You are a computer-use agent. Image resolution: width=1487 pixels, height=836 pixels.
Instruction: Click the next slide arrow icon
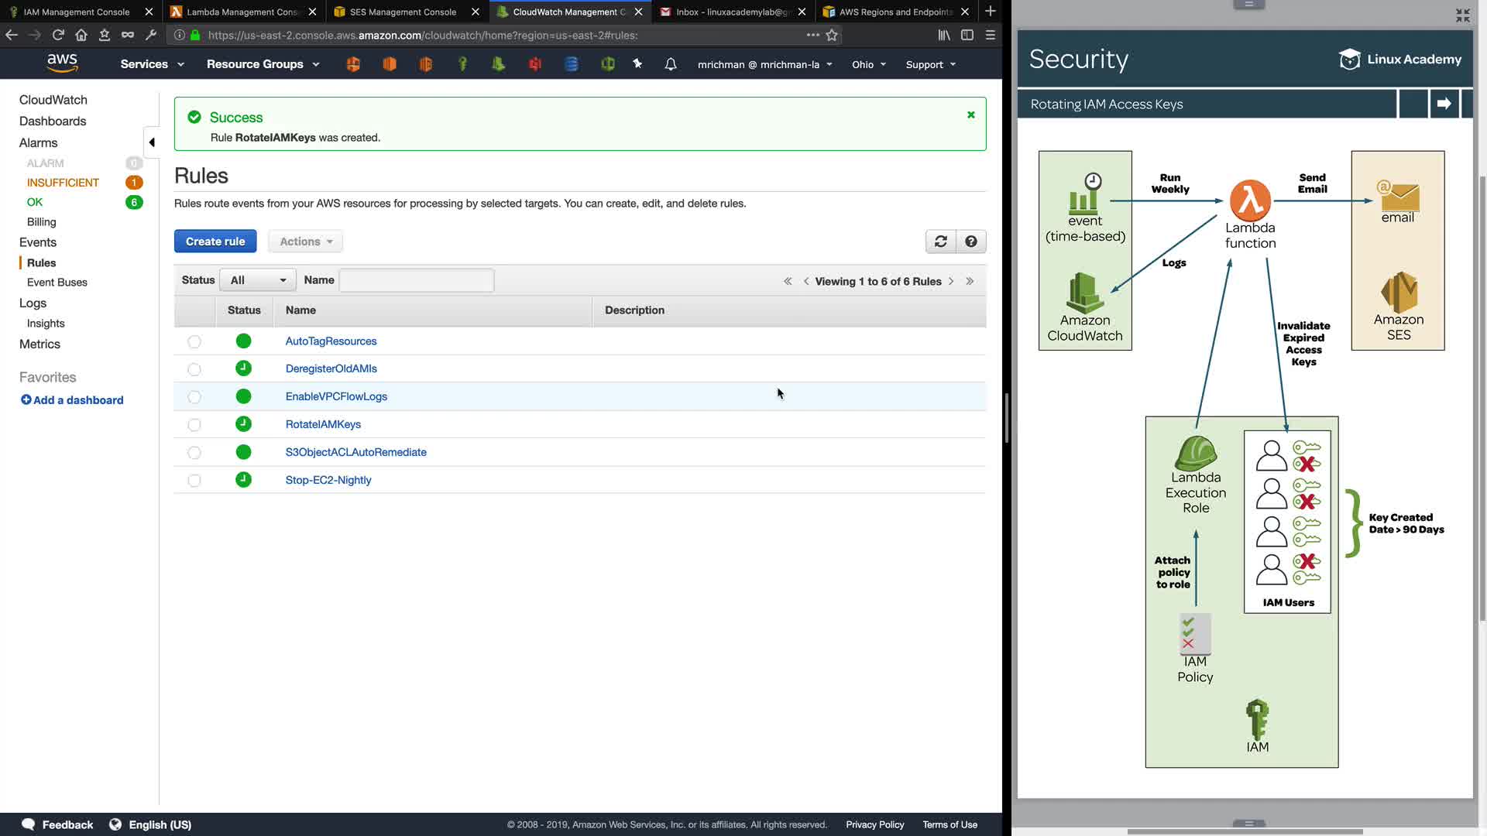tap(1444, 104)
